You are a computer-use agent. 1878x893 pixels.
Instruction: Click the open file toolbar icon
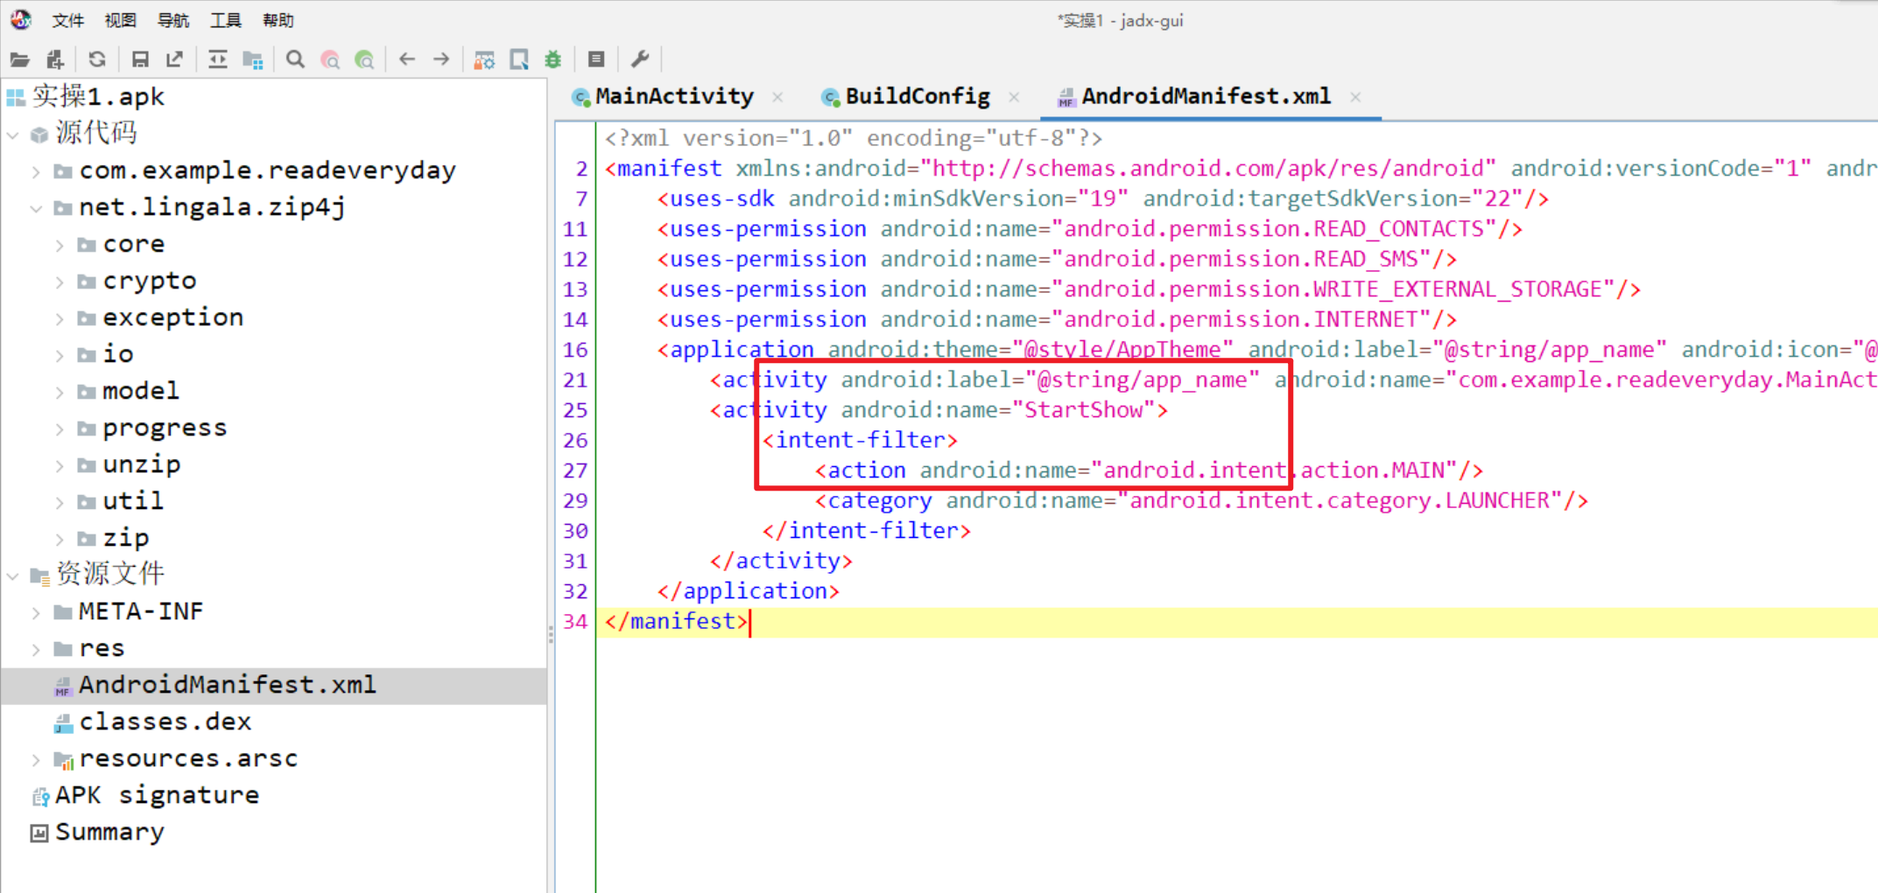pyautogui.click(x=19, y=59)
